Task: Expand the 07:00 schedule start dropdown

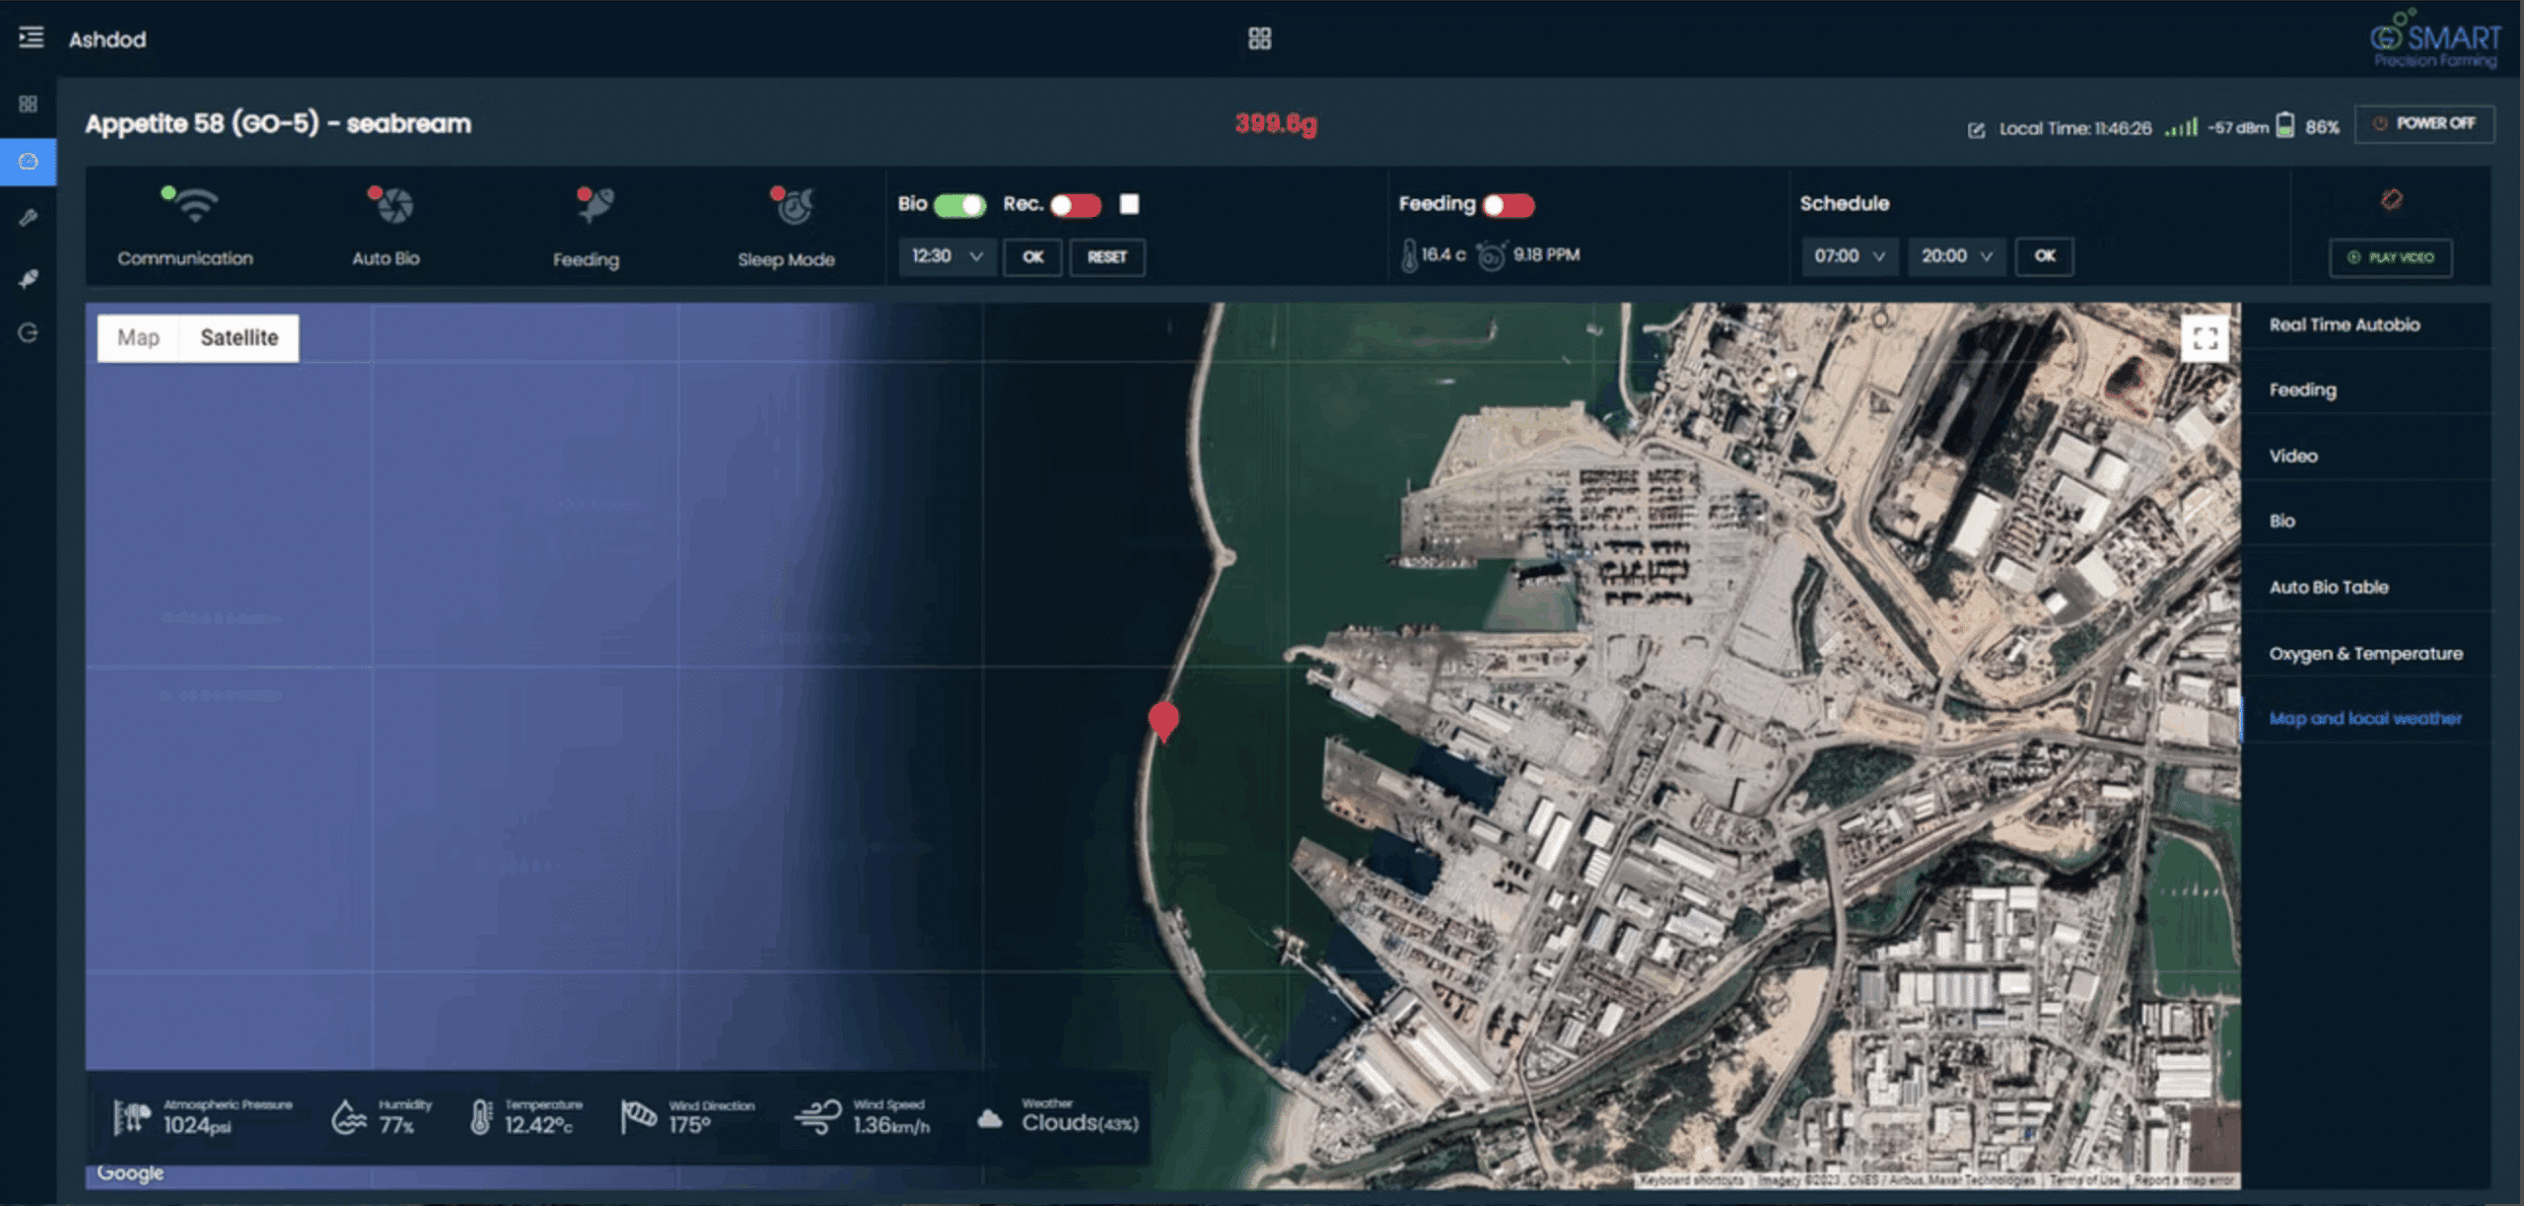Action: coord(1849,256)
